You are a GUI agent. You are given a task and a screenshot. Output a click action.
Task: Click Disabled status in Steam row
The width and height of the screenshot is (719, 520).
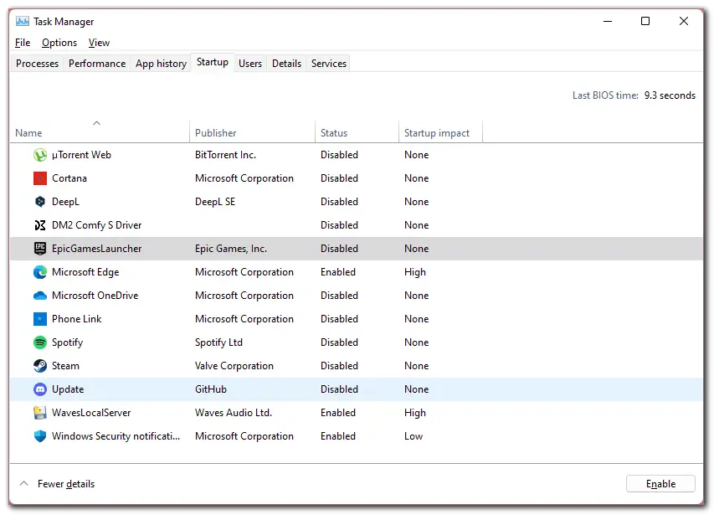[339, 366]
